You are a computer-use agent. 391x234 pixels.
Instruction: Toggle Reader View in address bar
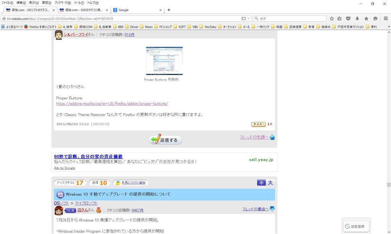point(243,18)
